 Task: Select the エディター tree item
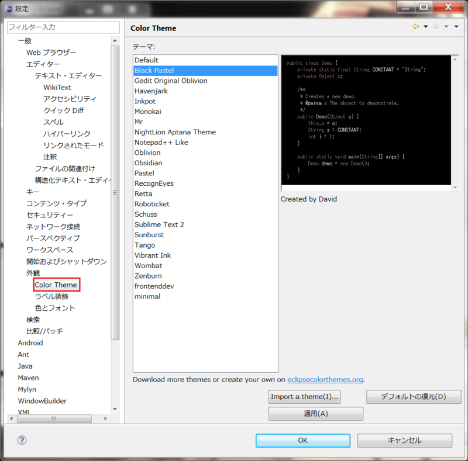[x=43, y=64]
